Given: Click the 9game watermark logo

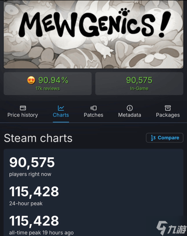Looking at the screenshot, I should pyautogui.click(x=171, y=228).
